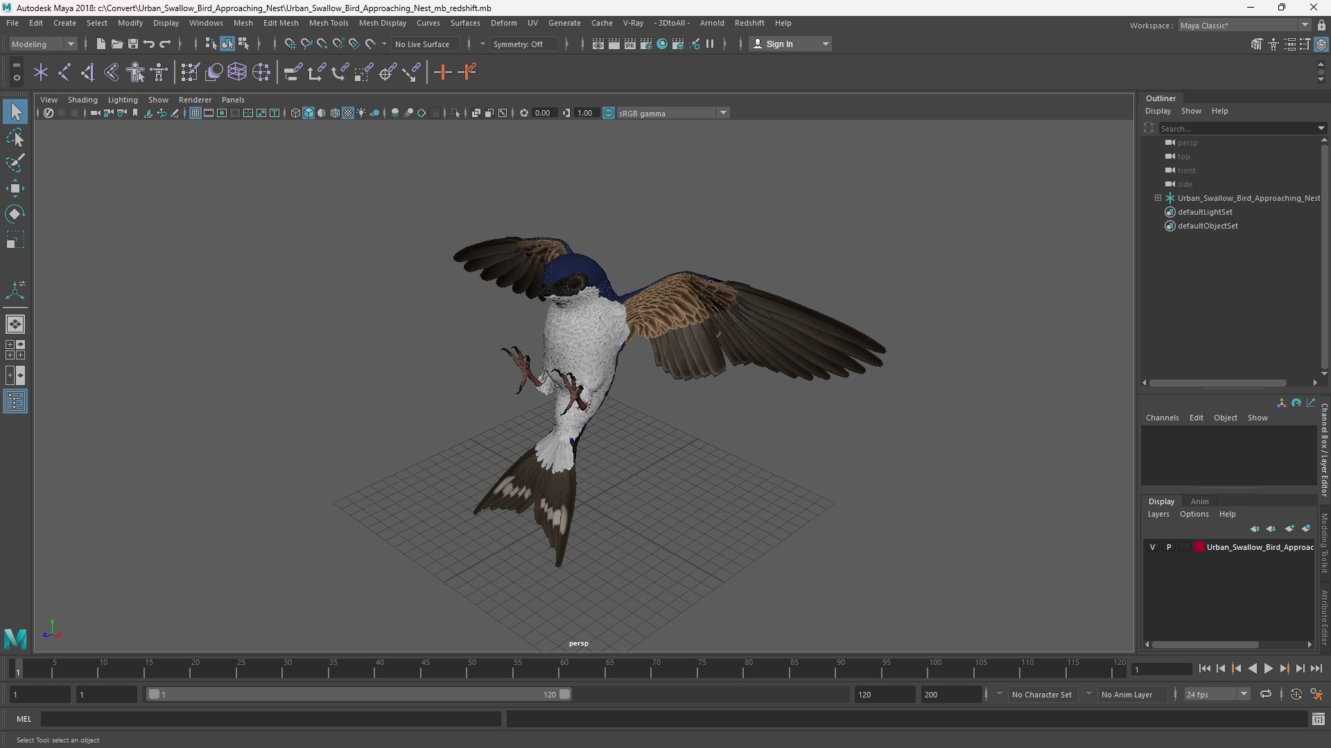This screenshot has height=748, width=1331.
Task: Click the Create Locator shelf icon
Action: [x=40, y=72]
